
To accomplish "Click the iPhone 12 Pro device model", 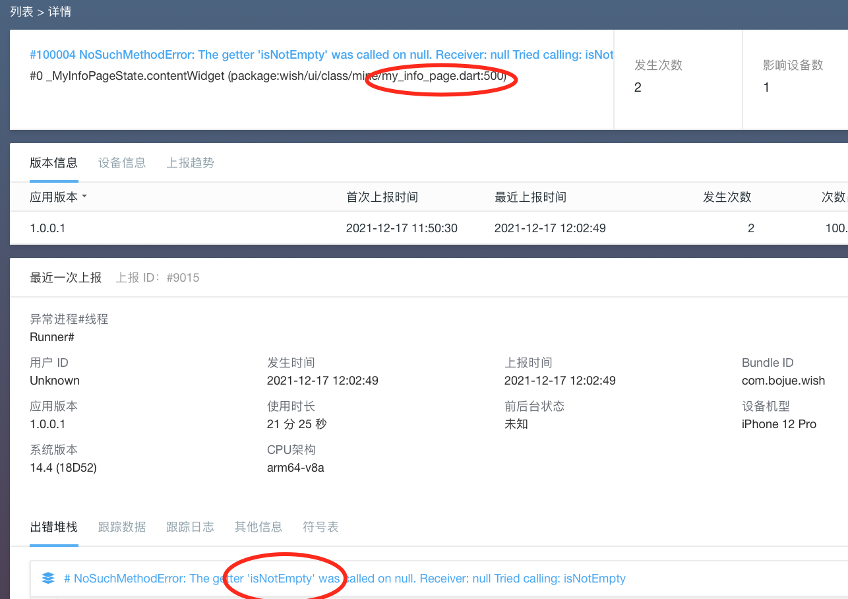I will [779, 424].
